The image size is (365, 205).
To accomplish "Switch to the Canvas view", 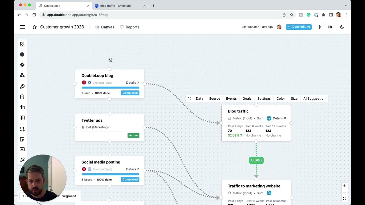I will click(x=105, y=27).
